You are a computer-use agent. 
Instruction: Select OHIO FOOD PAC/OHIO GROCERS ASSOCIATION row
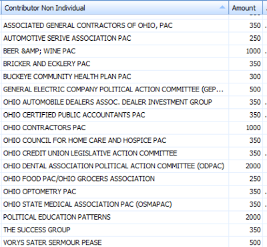(x=133, y=179)
